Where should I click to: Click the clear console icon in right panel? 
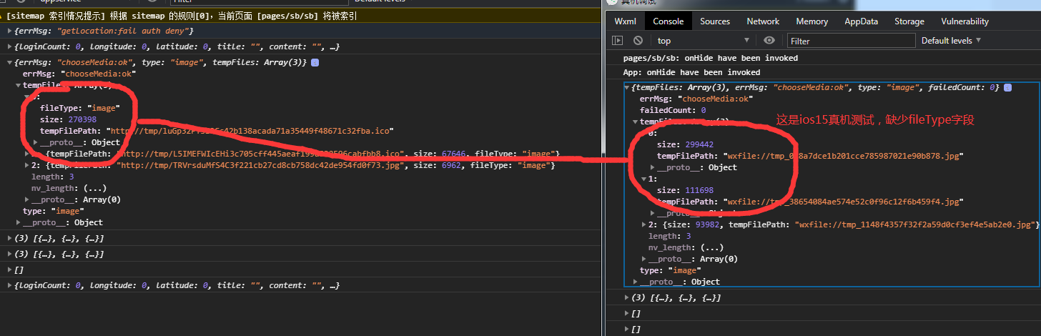tap(638, 41)
